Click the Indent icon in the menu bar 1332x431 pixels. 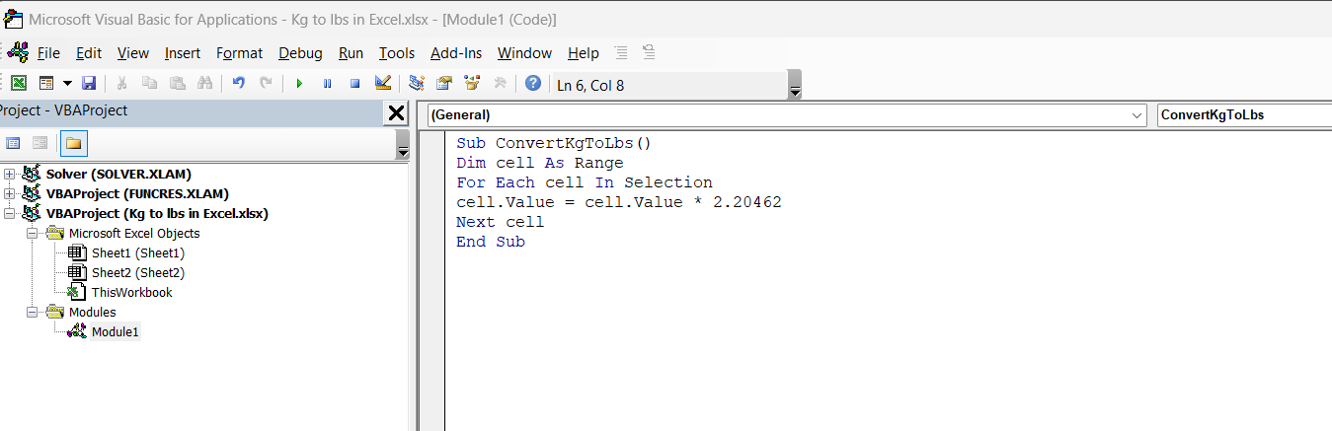(x=620, y=53)
